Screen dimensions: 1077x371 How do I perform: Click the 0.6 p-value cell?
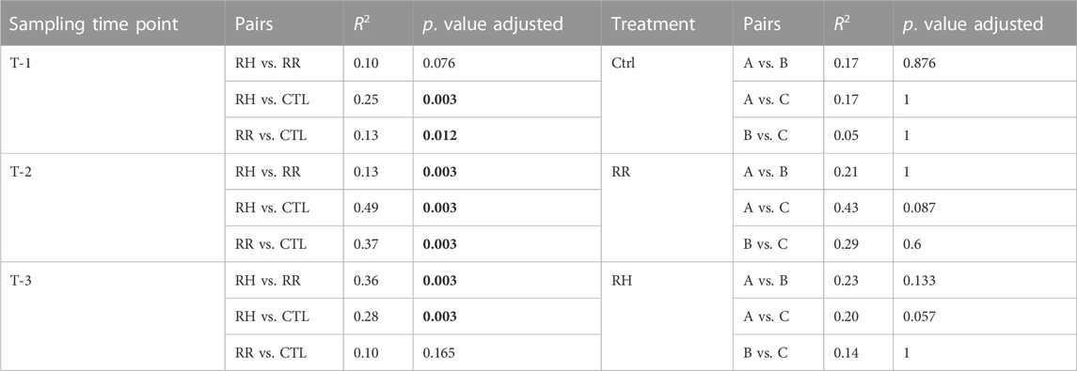click(x=911, y=244)
